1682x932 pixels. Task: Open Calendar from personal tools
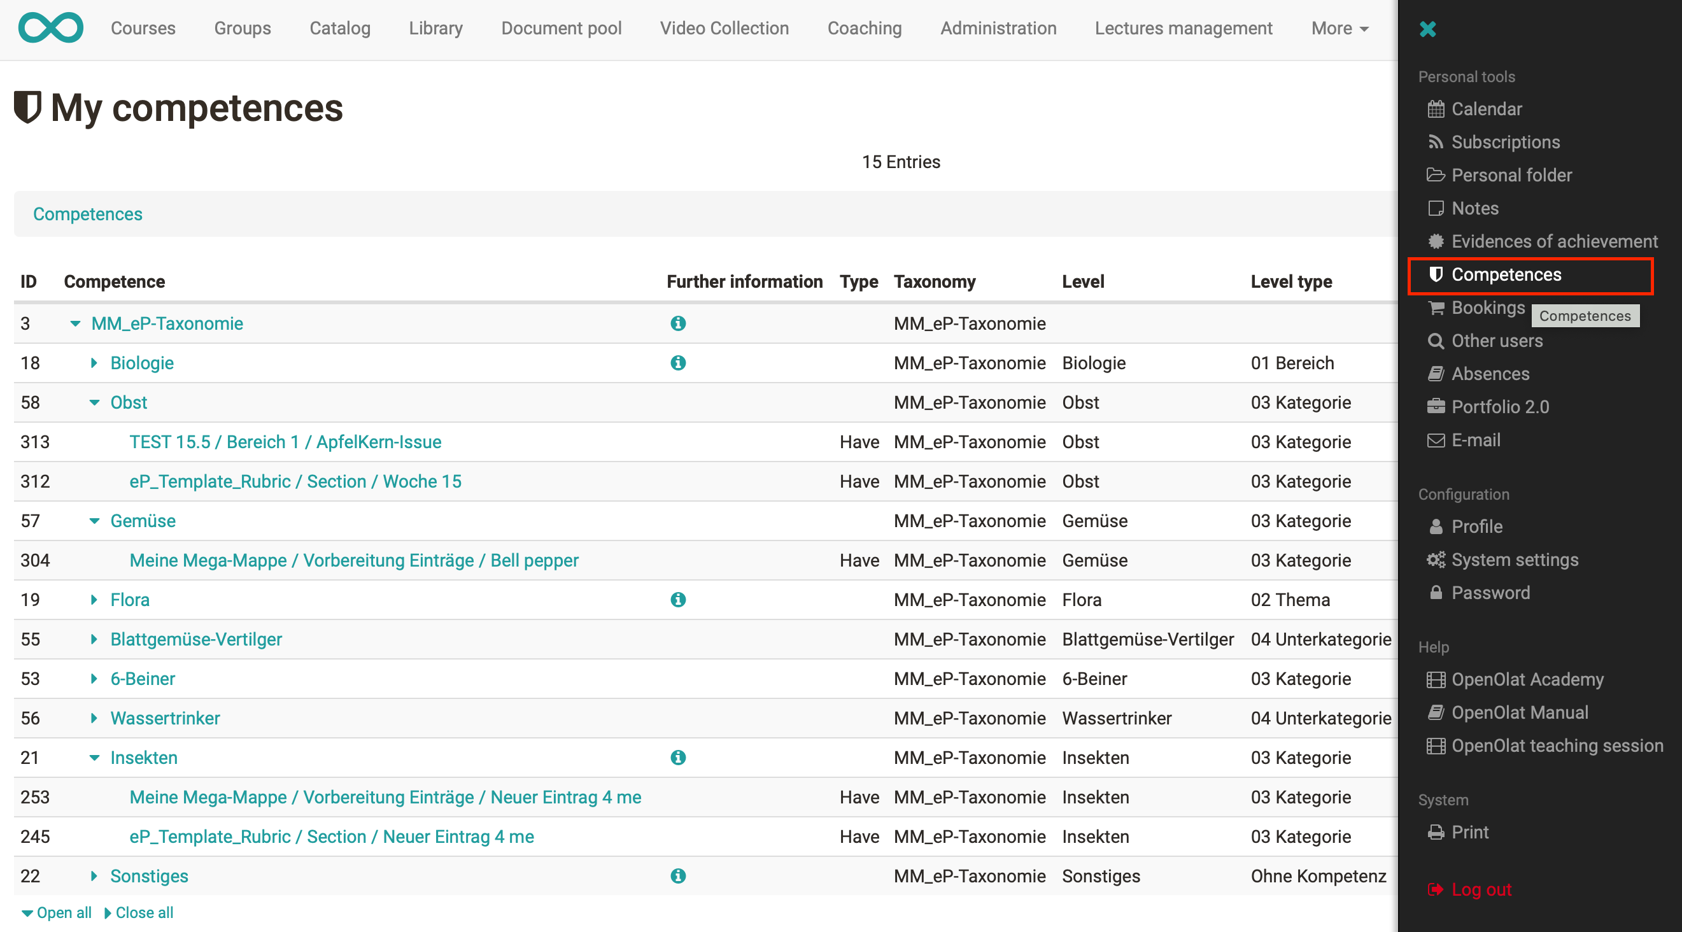[x=1485, y=108]
